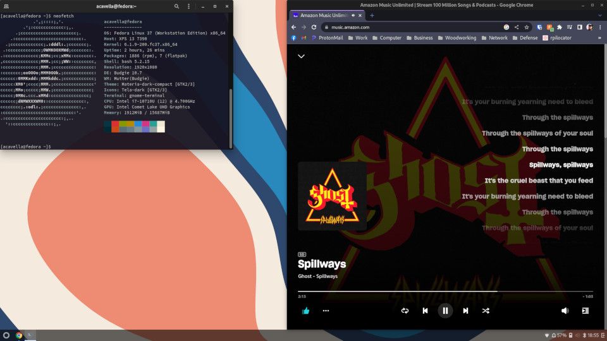Click the terminal new-tab icon in title bar
The width and height of the screenshot is (607, 341).
(x=6, y=6)
